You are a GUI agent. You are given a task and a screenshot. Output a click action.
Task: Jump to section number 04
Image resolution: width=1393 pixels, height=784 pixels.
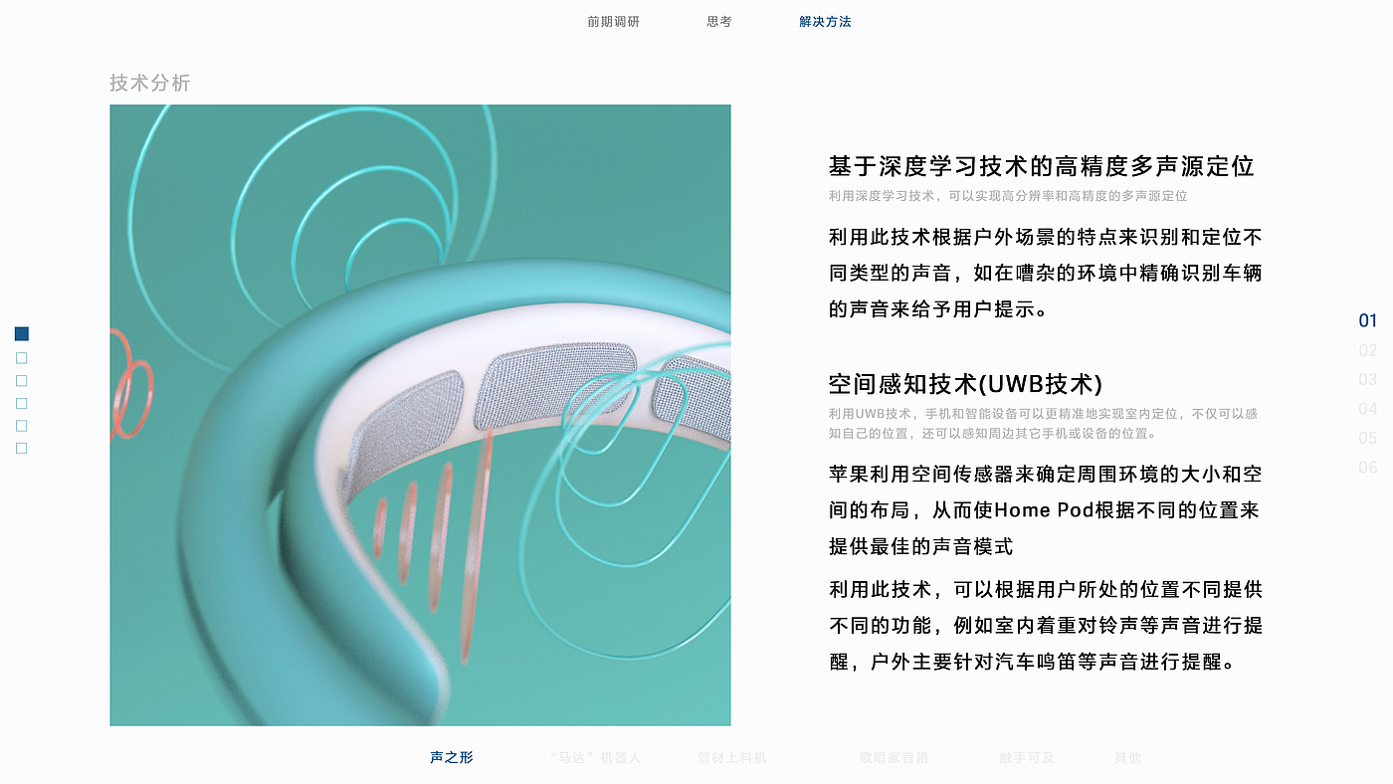coord(1368,408)
